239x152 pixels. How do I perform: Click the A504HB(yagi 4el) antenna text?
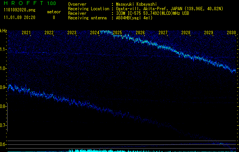[x=134, y=18]
